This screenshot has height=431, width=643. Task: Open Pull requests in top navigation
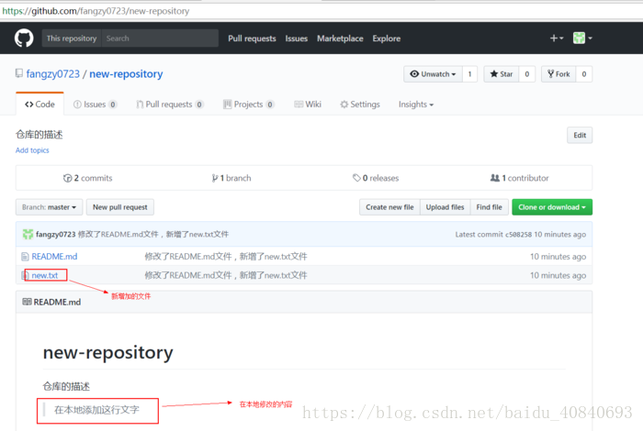tap(252, 39)
